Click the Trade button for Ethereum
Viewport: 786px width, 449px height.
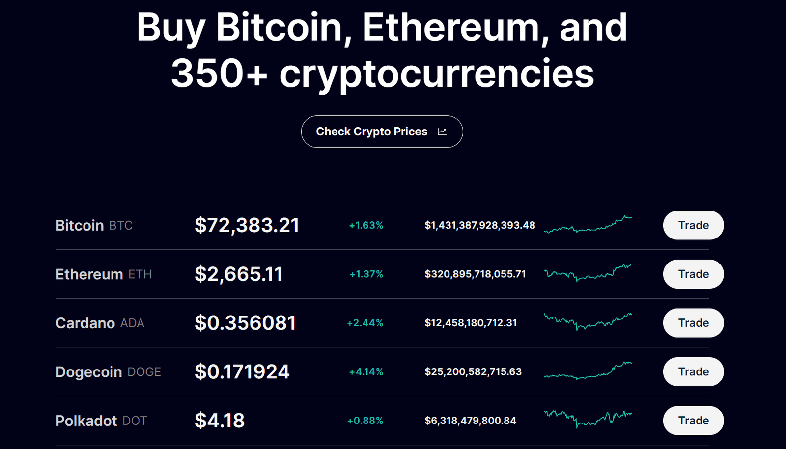click(x=693, y=274)
